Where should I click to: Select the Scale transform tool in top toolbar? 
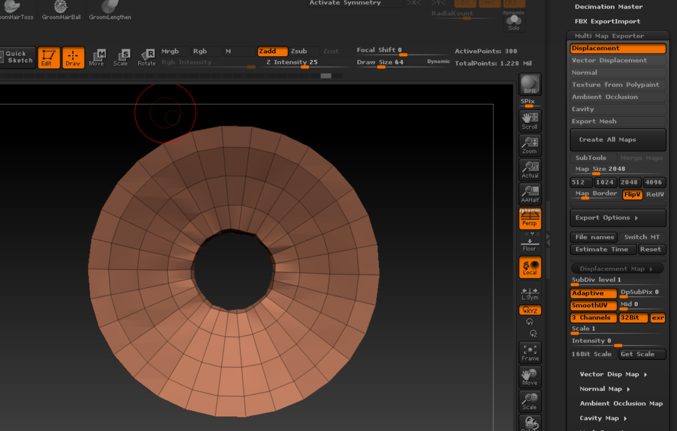click(x=121, y=58)
